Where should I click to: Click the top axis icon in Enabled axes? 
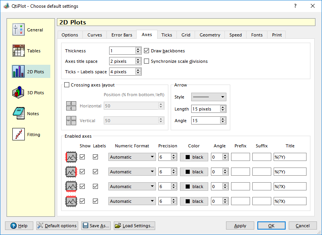(x=71, y=201)
